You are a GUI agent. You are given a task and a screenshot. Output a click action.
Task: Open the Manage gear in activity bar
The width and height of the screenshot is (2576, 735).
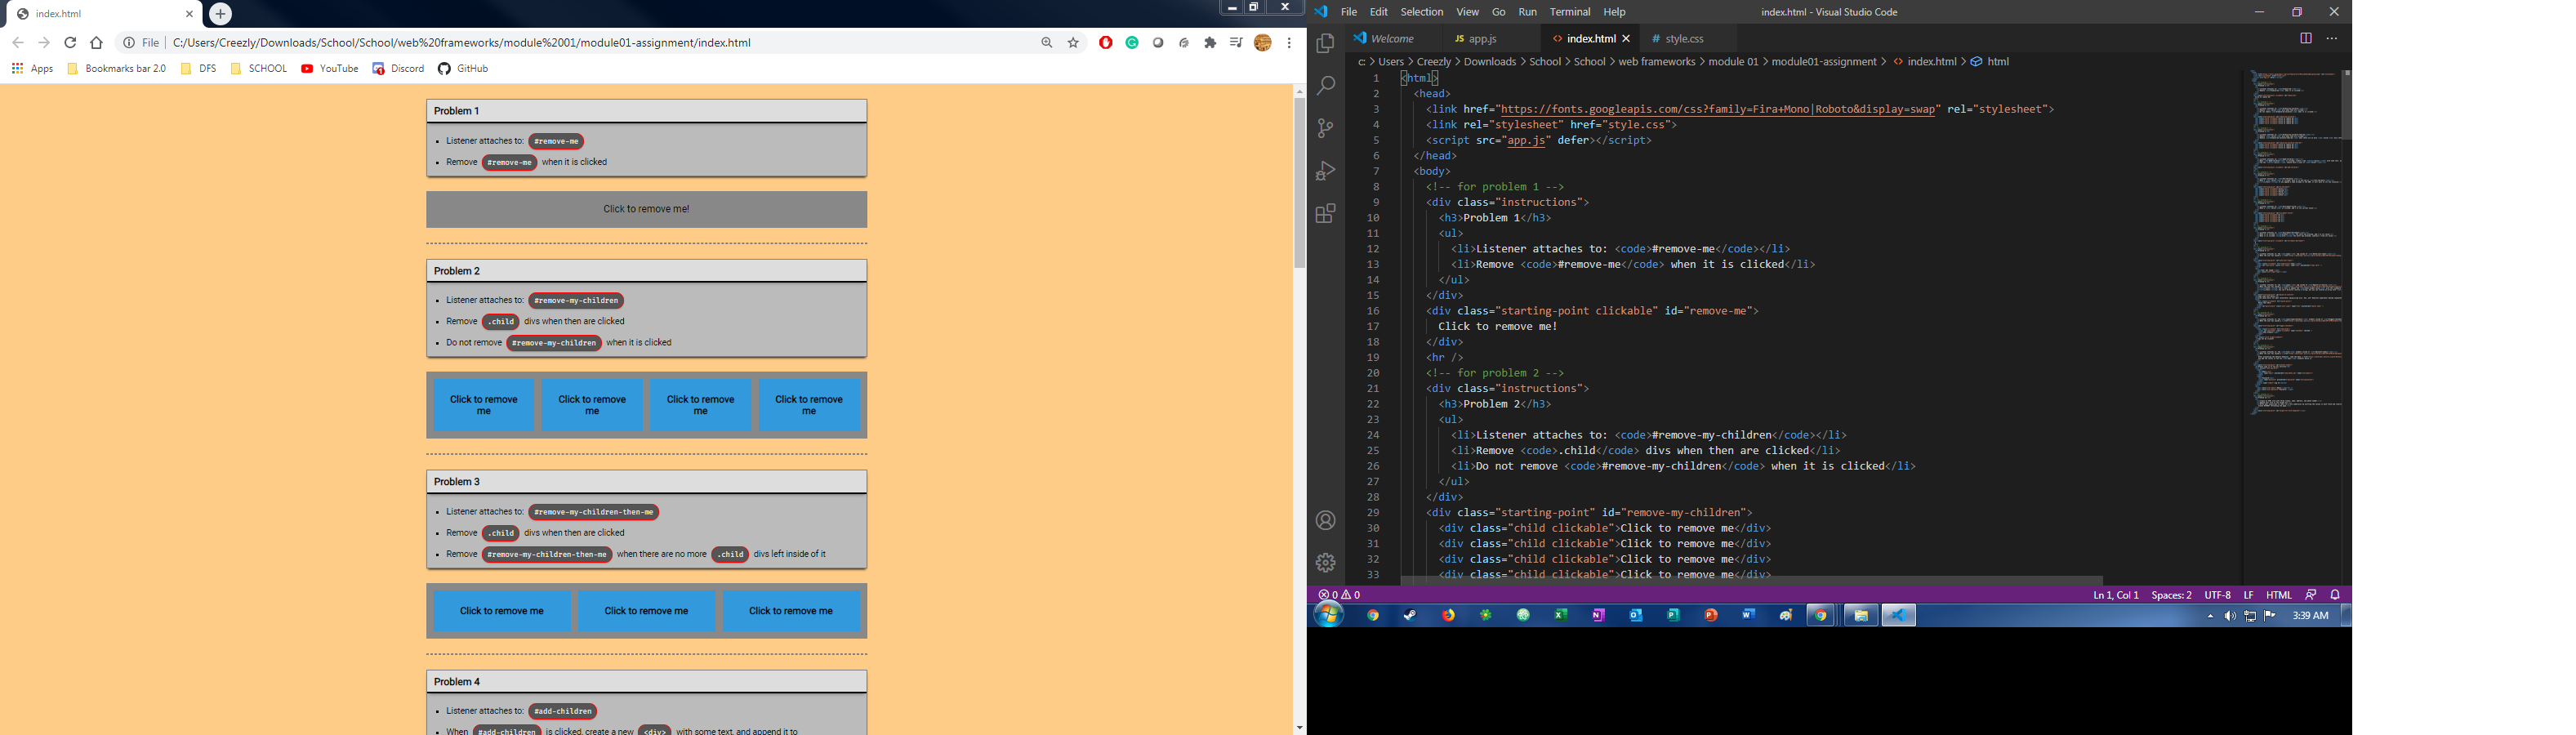coord(1326,563)
